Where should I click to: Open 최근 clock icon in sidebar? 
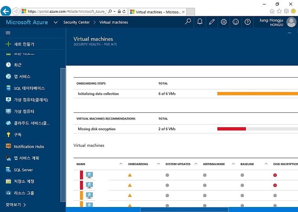click(8, 65)
